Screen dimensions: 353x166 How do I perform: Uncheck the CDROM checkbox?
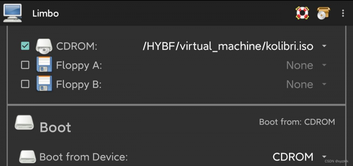(25, 46)
